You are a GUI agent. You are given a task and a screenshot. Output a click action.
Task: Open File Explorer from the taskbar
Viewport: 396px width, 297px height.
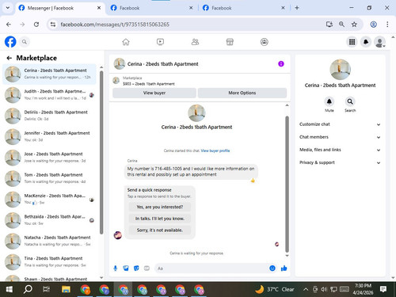66,289
